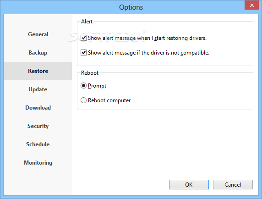Open the Schedule settings tab
Viewport: 262px width, 199px height.
[38, 144]
